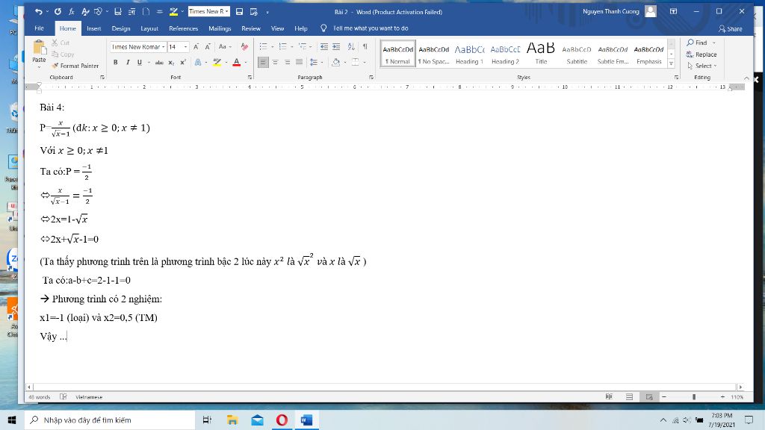Click the Multilevel List icon
Image resolution: width=765 pixels, height=430 pixels.
coord(303,47)
